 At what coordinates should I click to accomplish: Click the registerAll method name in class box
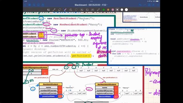tap(123, 51)
